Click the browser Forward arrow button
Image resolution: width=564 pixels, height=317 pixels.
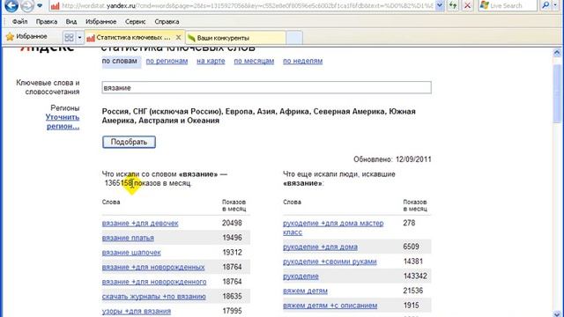pyautogui.click(x=27, y=5)
